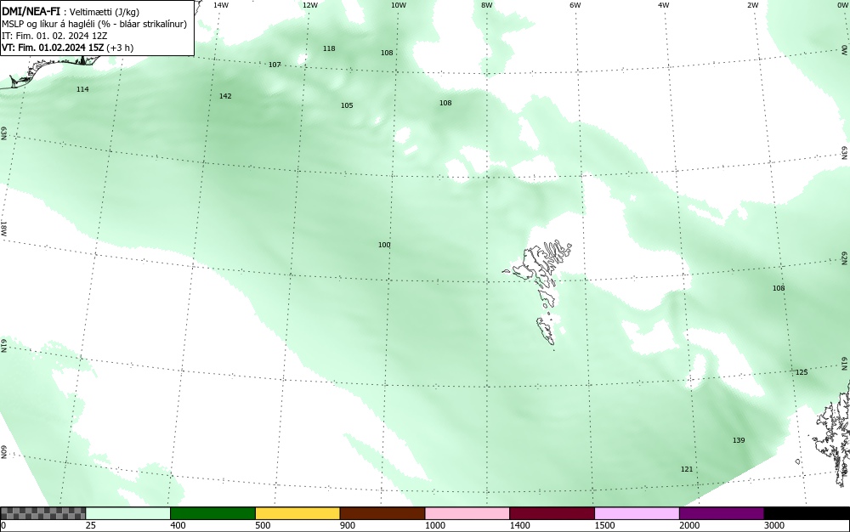Image resolution: width=850 pixels, height=532 pixels.
Task: Click the legend scale label 500
Action: coord(263,525)
